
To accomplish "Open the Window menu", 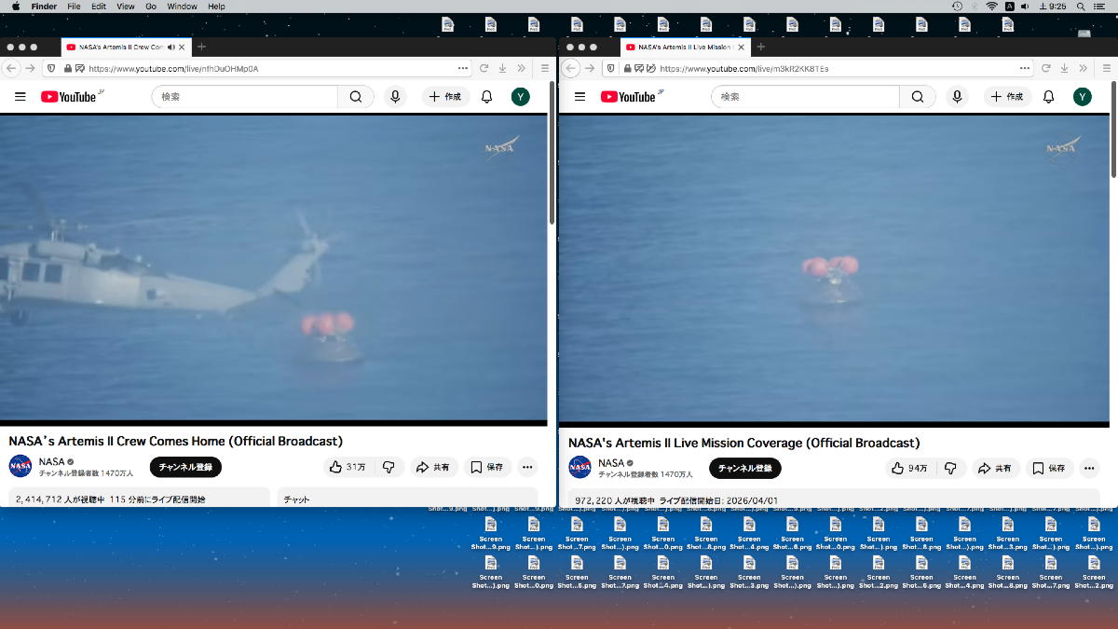I will point(182,7).
